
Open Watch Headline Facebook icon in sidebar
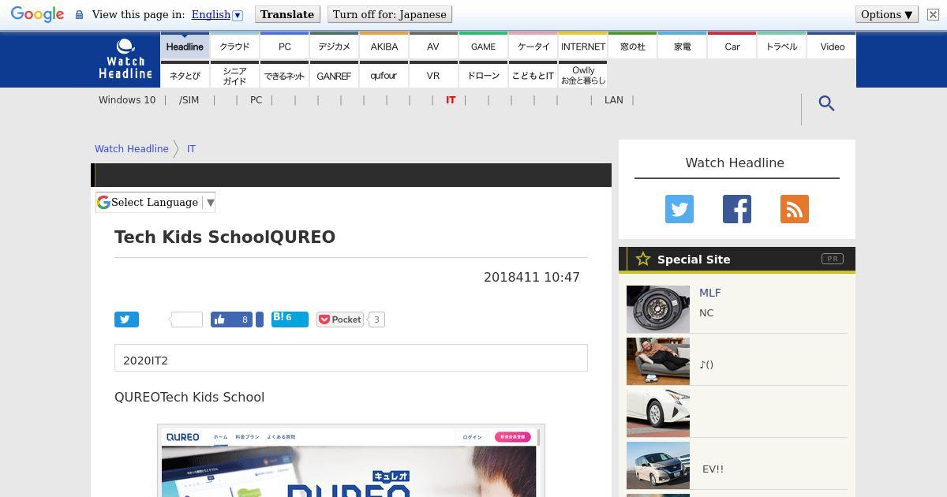[x=737, y=209]
